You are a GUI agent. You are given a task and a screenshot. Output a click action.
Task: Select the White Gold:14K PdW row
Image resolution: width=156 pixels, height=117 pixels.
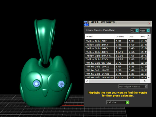(116, 77)
